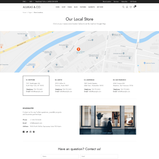Click the Name input field
This screenshot has height=159, width=159.
coord(60,156)
